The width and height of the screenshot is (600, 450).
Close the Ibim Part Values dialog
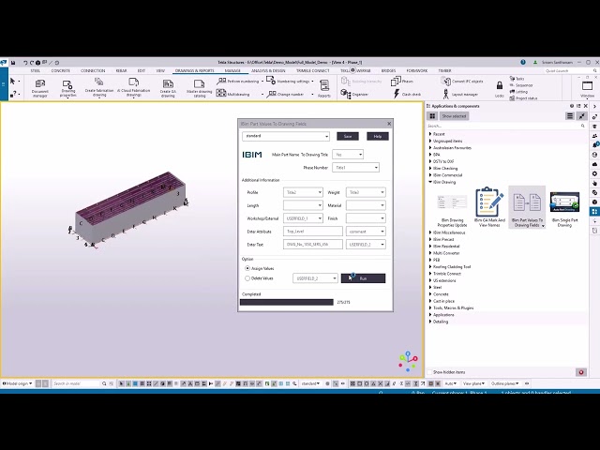(x=389, y=124)
